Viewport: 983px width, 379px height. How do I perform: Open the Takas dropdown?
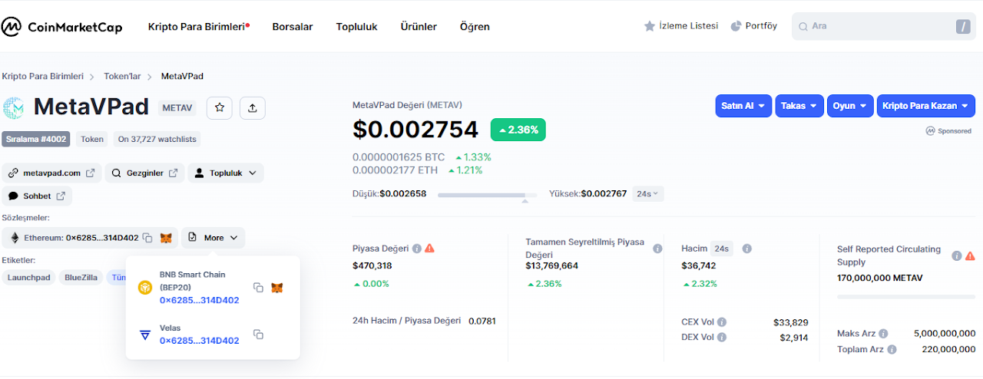coord(799,106)
